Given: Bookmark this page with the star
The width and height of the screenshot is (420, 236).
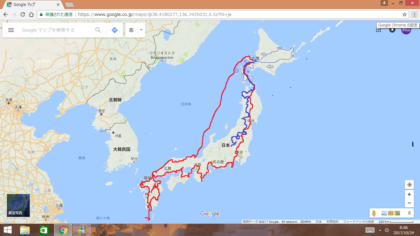Looking at the screenshot, I should (x=405, y=14).
